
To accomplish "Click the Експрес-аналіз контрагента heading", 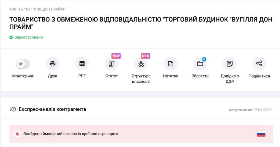I will coord(52,109).
